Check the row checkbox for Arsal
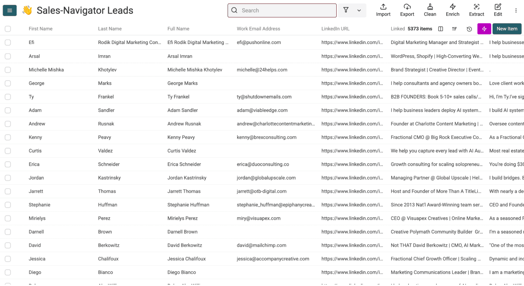This screenshot has width=524, height=286. pyautogui.click(x=8, y=56)
